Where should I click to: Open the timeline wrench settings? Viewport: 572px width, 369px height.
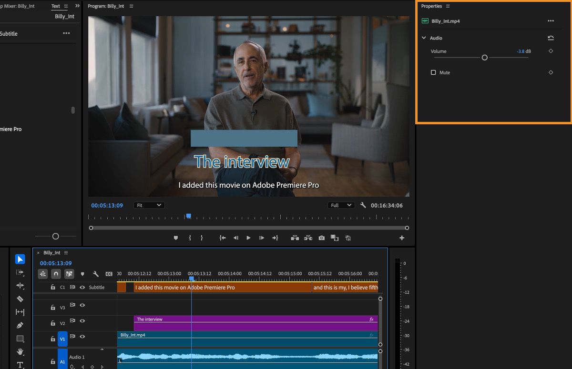point(96,274)
